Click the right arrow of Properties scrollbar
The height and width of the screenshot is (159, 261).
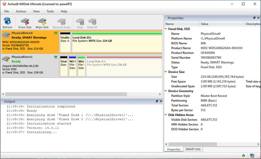coord(258,144)
